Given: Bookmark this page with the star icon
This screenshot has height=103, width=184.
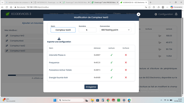Looking at the screenshot, I should pos(149,7).
